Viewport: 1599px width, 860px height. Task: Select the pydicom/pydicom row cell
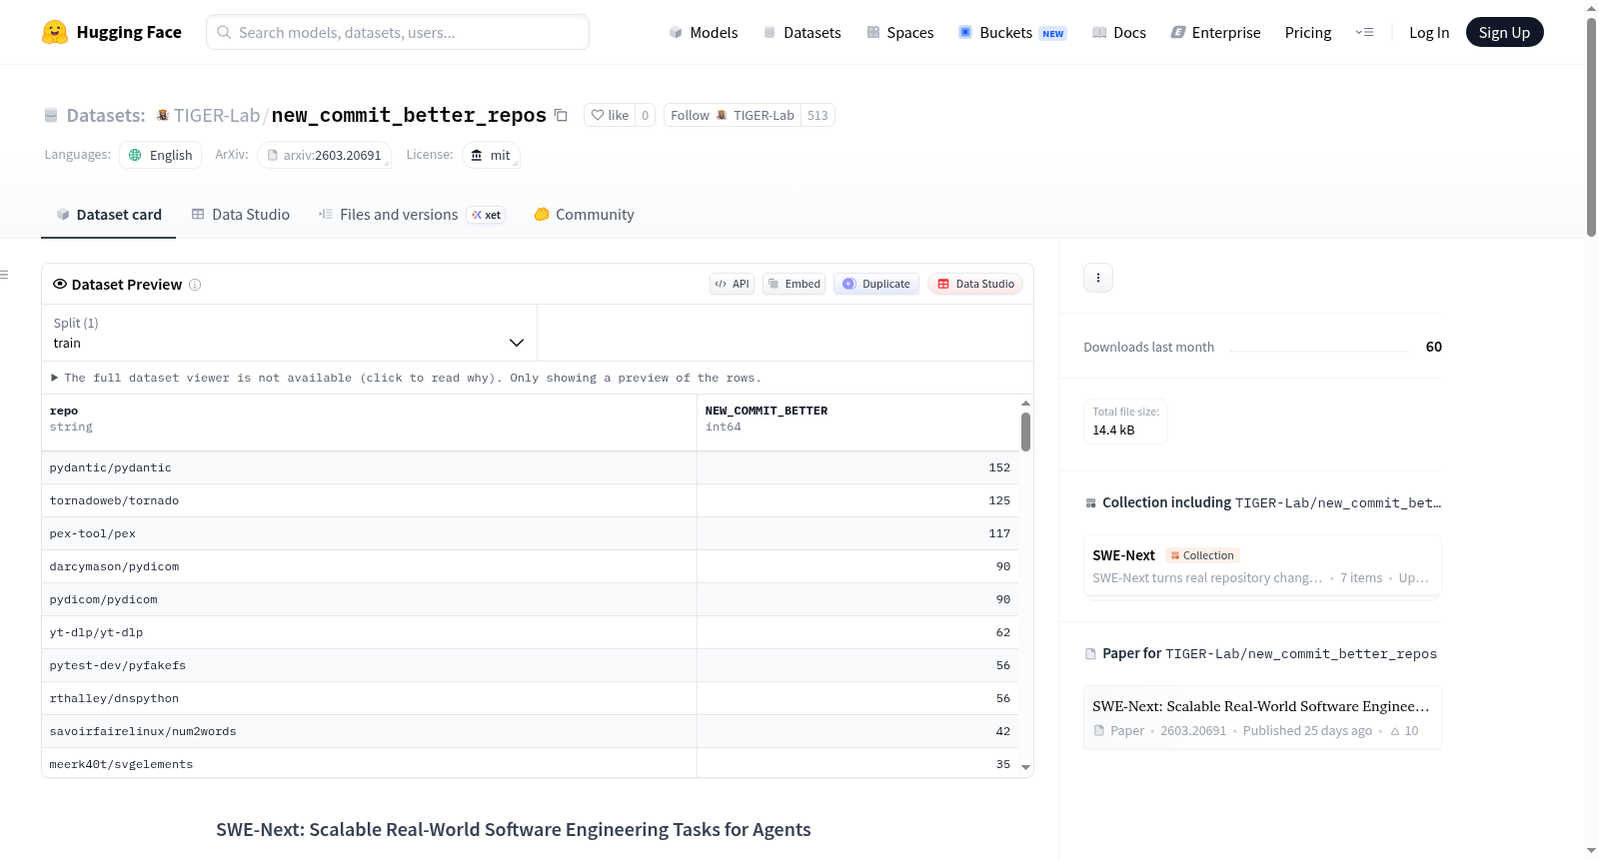click(370, 599)
